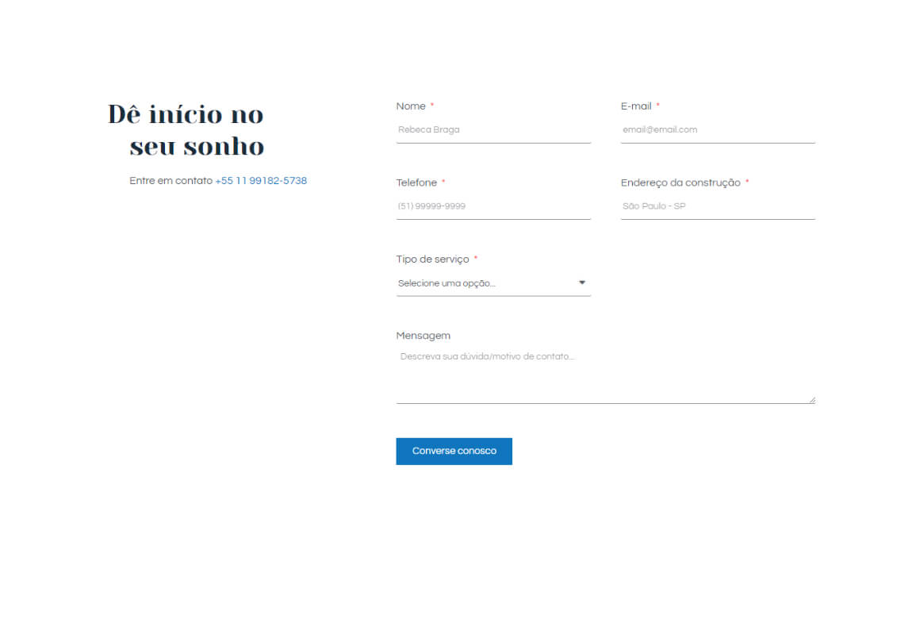Viewport: 912px width, 623px height.
Task: Click the Nome input field
Action: [x=492, y=129]
